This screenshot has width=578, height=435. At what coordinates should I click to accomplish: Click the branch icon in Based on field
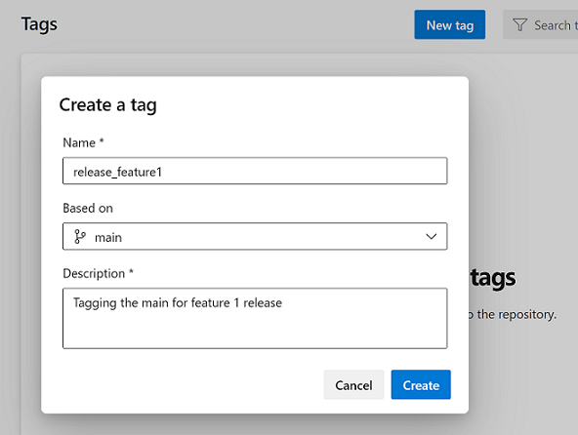point(80,236)
